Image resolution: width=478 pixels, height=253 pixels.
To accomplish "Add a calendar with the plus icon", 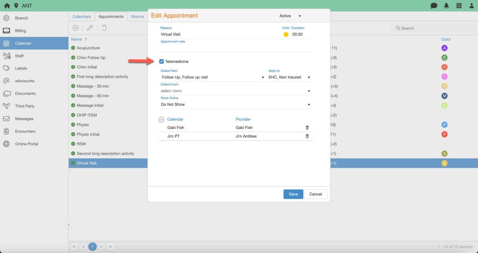I will 162,120.
